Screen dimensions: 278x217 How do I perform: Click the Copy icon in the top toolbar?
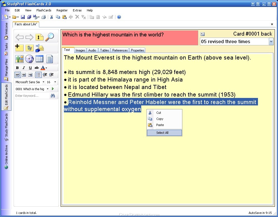point(58,17)
